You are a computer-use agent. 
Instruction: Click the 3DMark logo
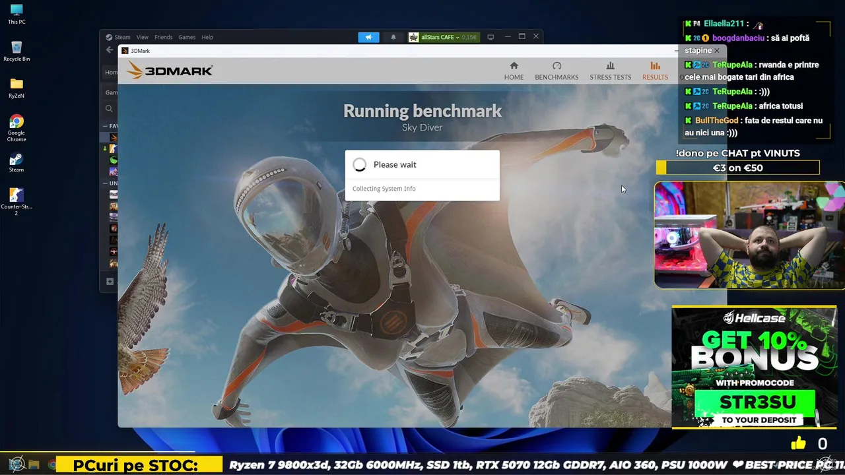(x=170, y=70)
